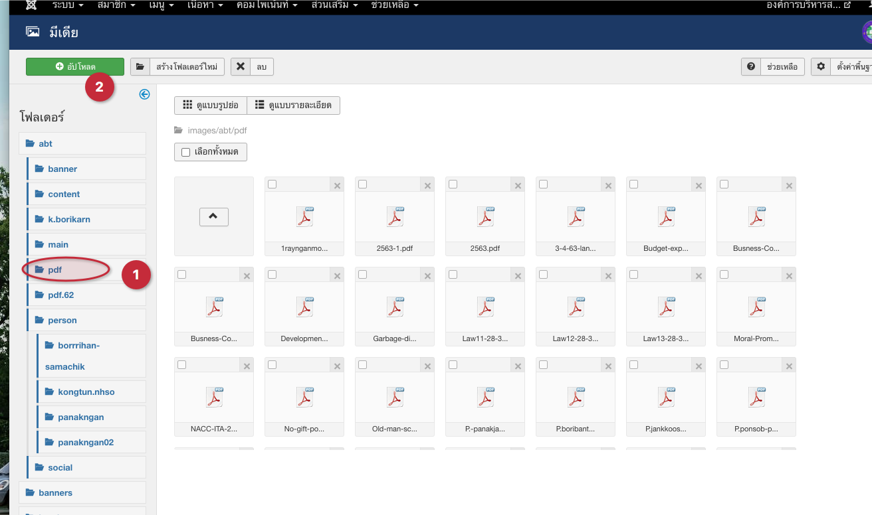Remove Moral-Prom file with X icon
The image size is (872, 515).
(789, 275)
